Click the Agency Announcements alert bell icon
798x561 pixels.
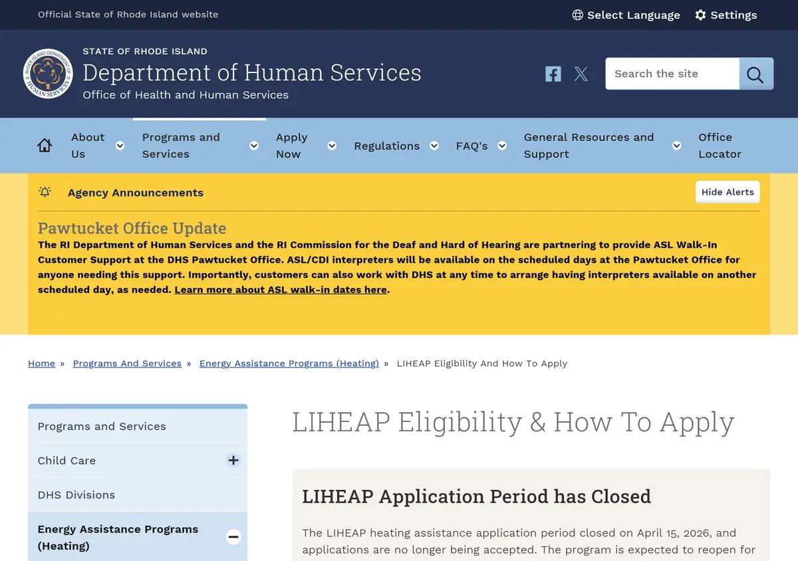point(45,192)
